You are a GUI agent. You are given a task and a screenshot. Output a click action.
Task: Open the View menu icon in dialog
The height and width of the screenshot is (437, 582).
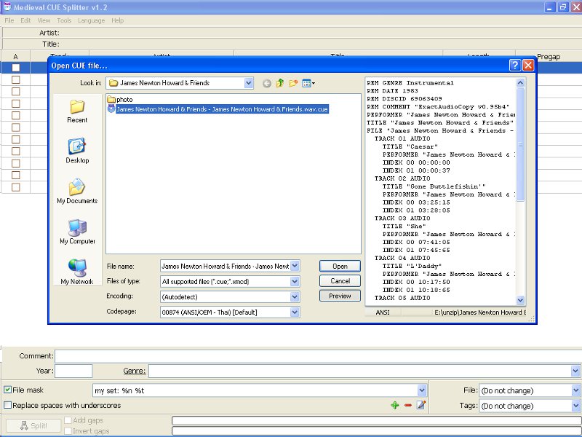[x=308, y=83]
